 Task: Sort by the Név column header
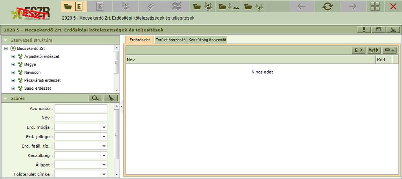(250, 60)
